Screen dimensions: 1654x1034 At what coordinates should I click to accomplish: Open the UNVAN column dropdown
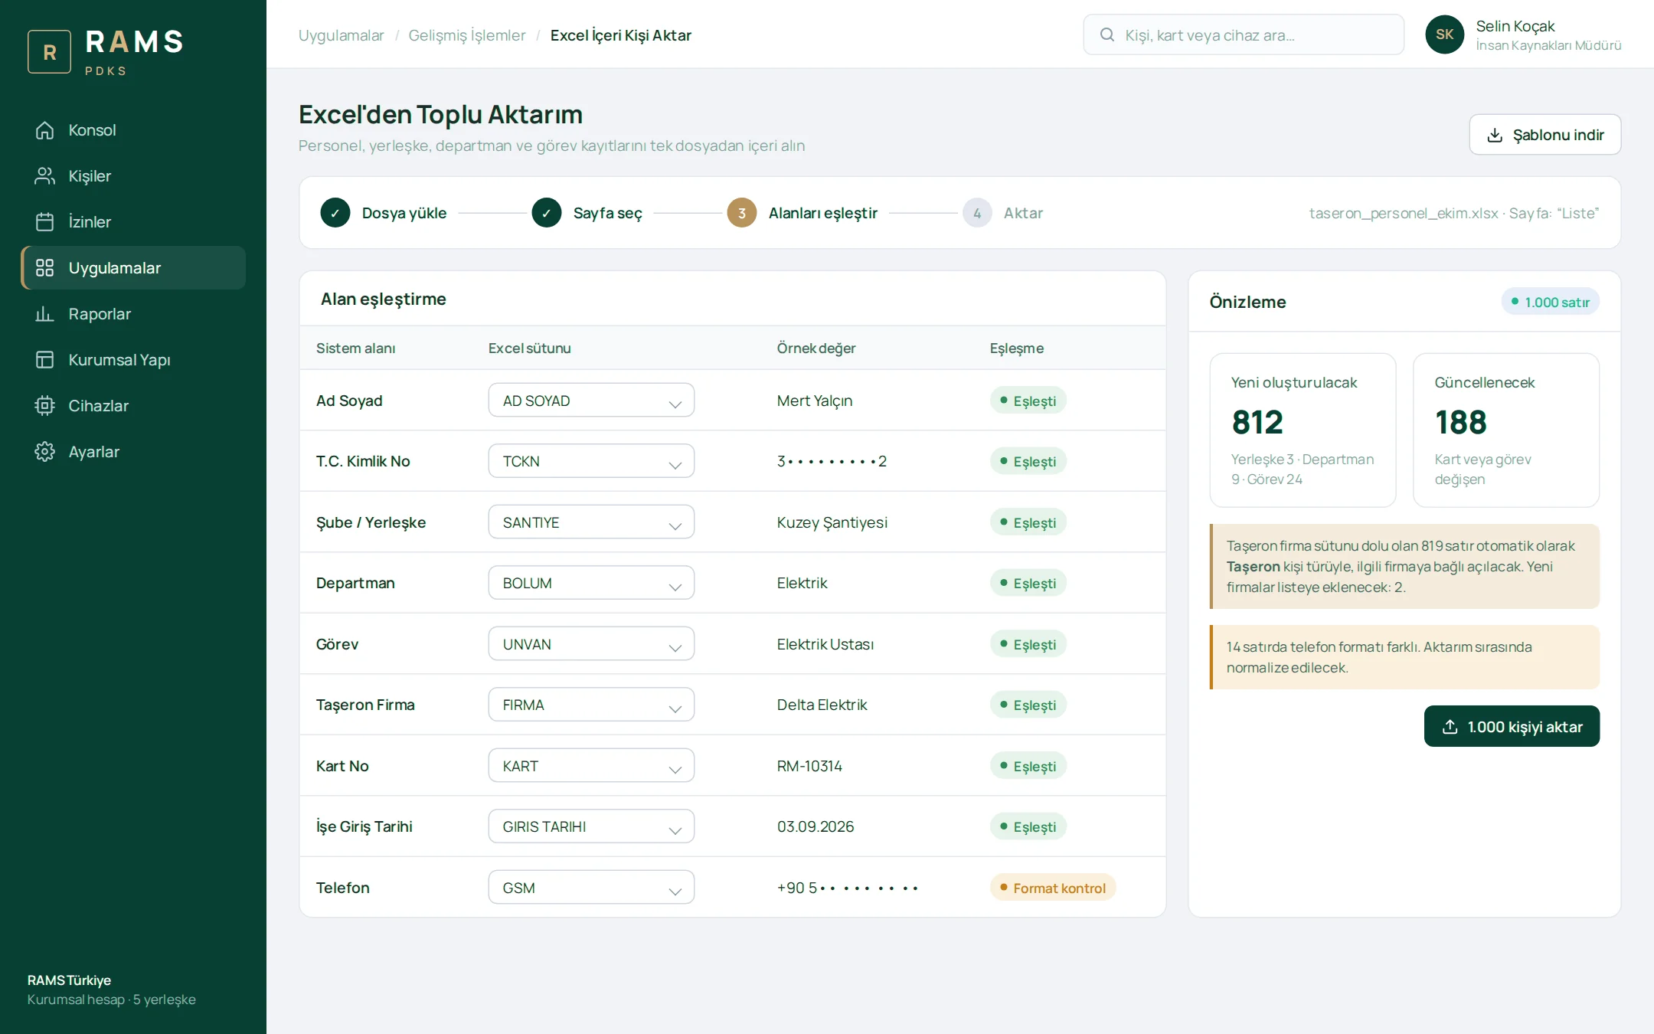pyautogui.click(x=591, y=644)
